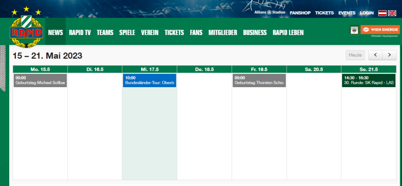Switch language with the Austrian flag

click(382, 13)
